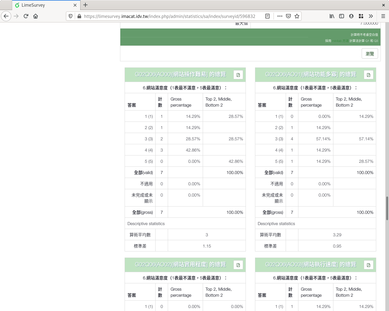Open the Firefox hamburger menu
Screen dimensions: 389x311
(383, 16)
